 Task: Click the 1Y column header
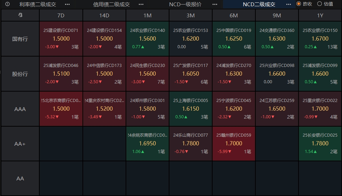tap(320, 15)
